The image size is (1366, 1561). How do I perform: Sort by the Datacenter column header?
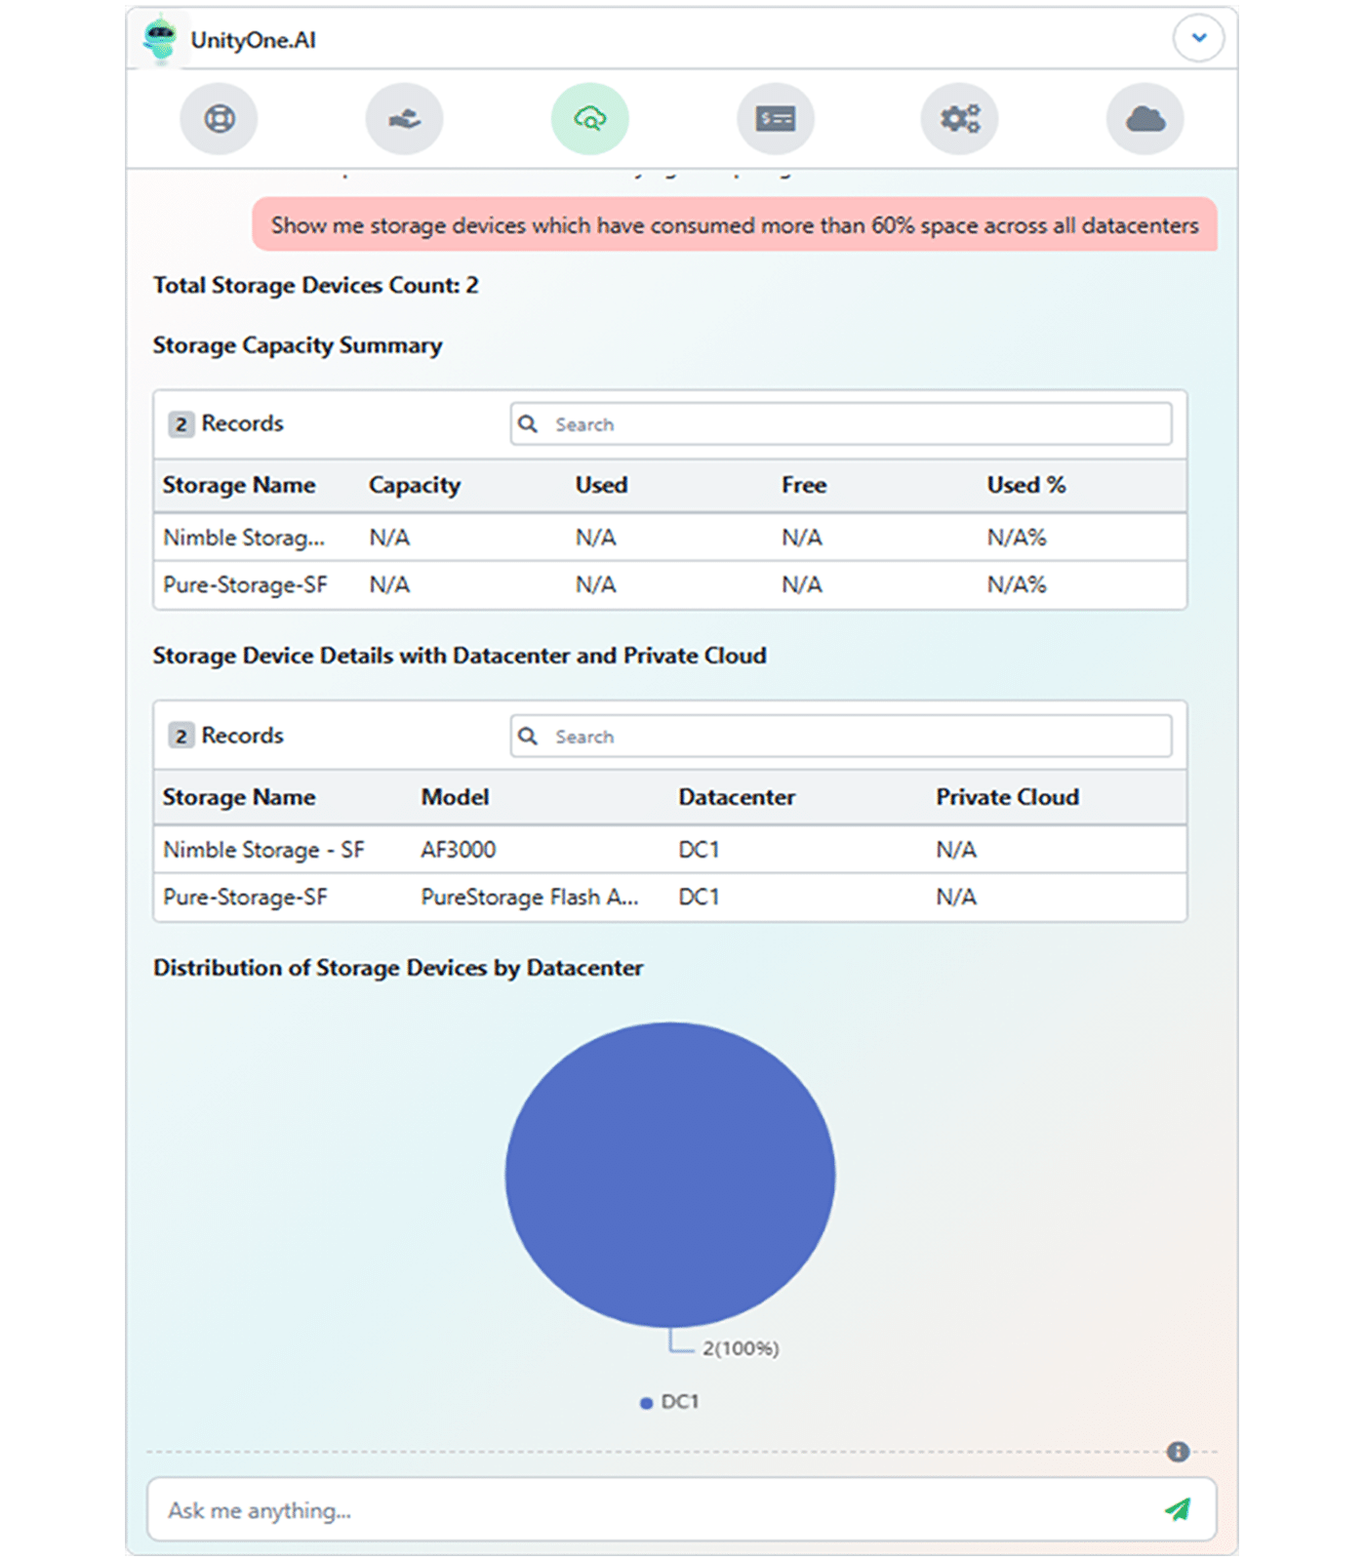coord(737,797)
